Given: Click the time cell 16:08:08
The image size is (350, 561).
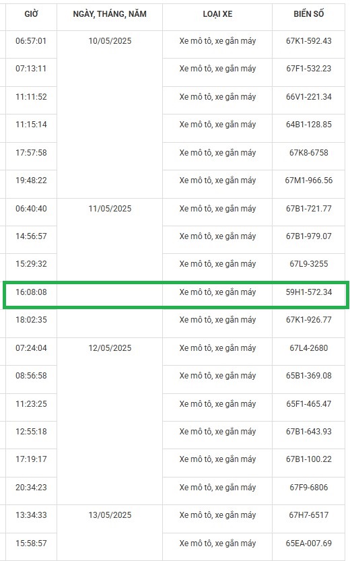Looking at the screenshot, I should 31,292.
